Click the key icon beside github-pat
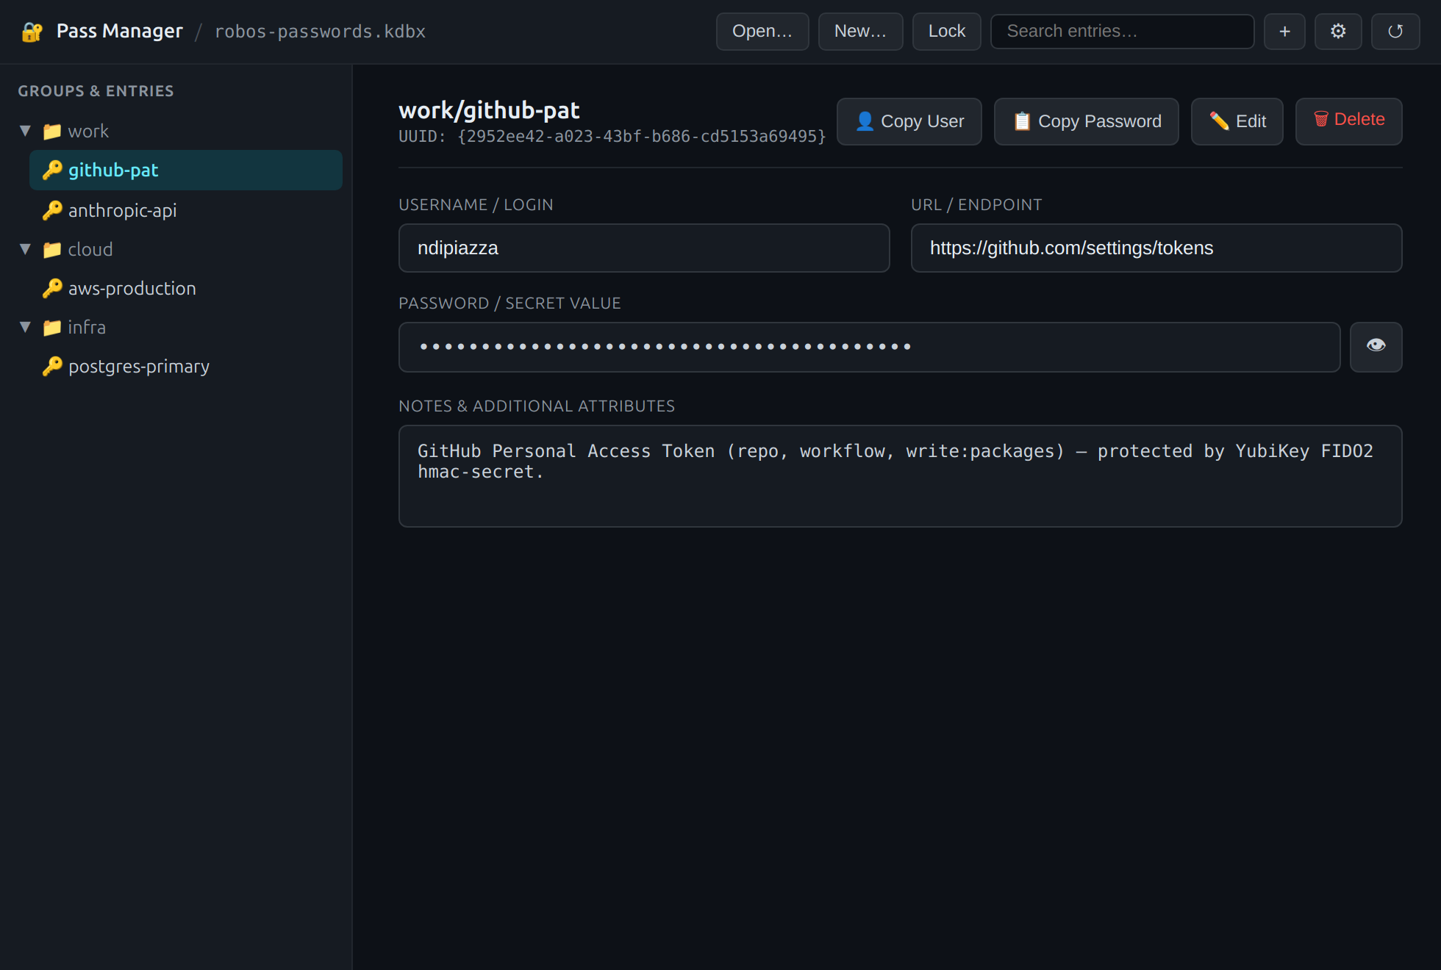 click(x=52, y=170)
